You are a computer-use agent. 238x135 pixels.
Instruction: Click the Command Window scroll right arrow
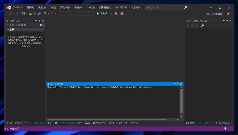point(178,120)
